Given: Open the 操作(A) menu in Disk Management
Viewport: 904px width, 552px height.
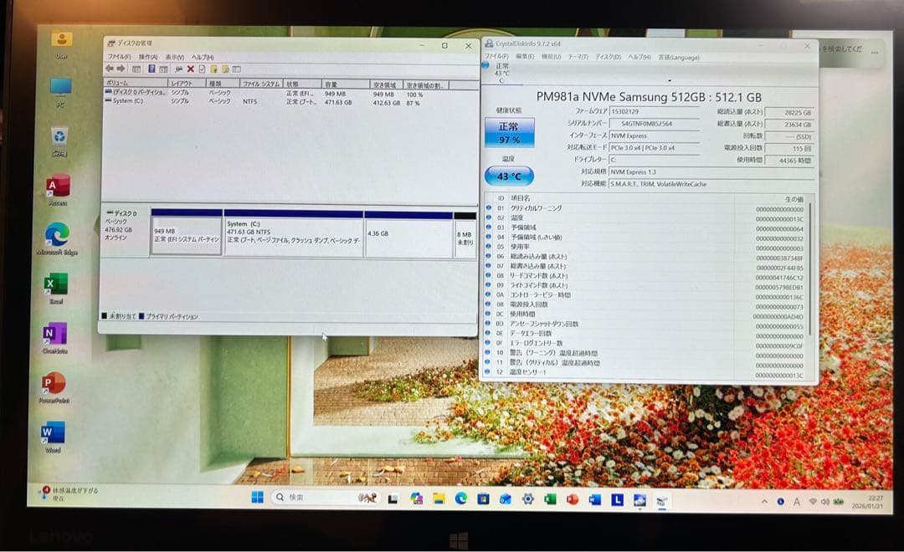Looking at the screenshot, I should click(148, 57).
